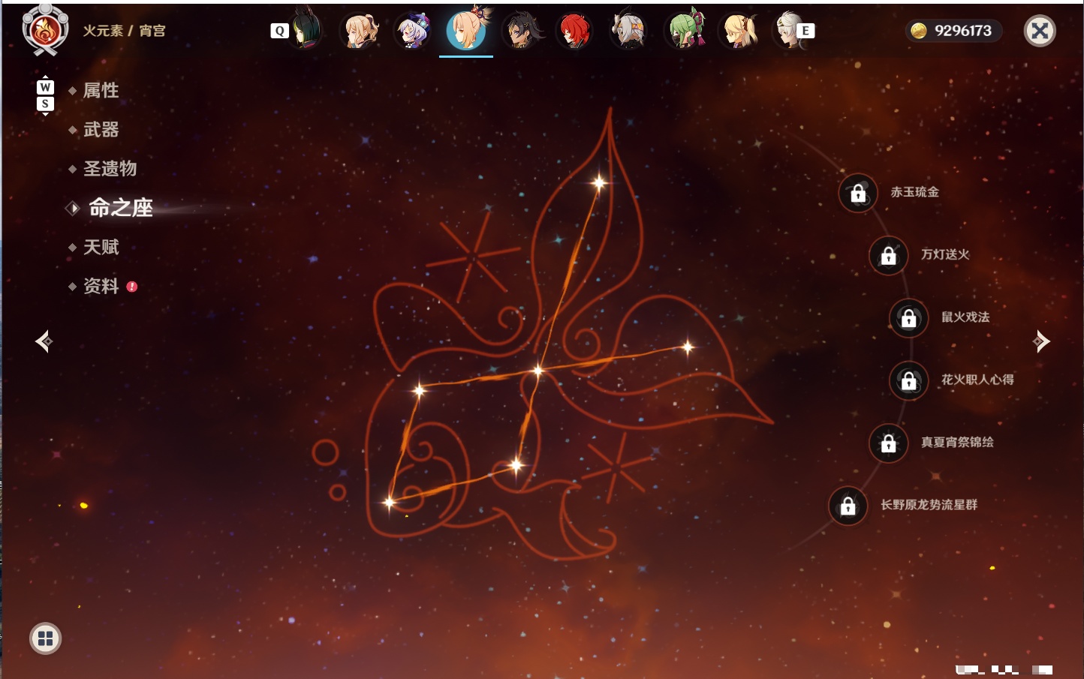Go to next character with right arrow
The height and width of the screenshot is (679, 1084).
coord(1041,341)
